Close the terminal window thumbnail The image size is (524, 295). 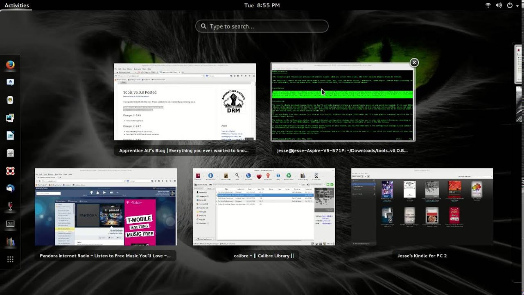coord(414,63)
